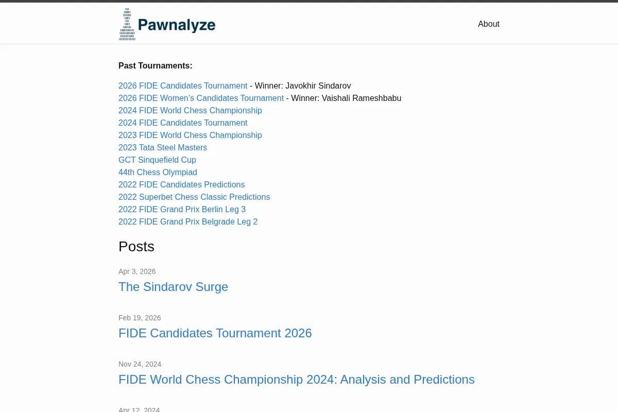View 2022 FIDE Candidates Predictions
This screenshot has height=412, width=618.
tap(181, 185)
